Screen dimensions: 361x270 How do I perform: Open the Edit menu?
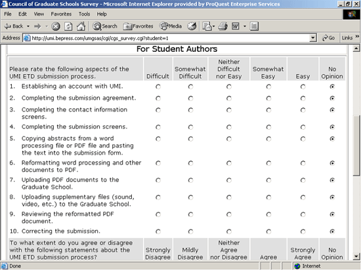[22, 14]
